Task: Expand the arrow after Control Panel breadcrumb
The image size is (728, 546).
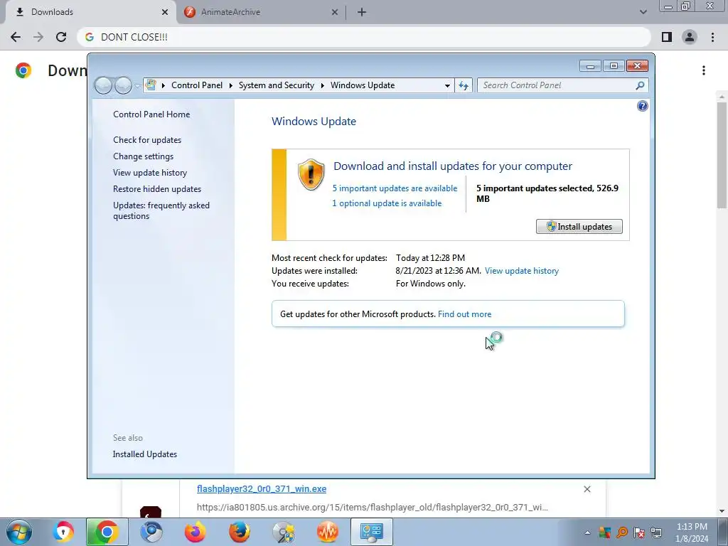Action: 231,85
